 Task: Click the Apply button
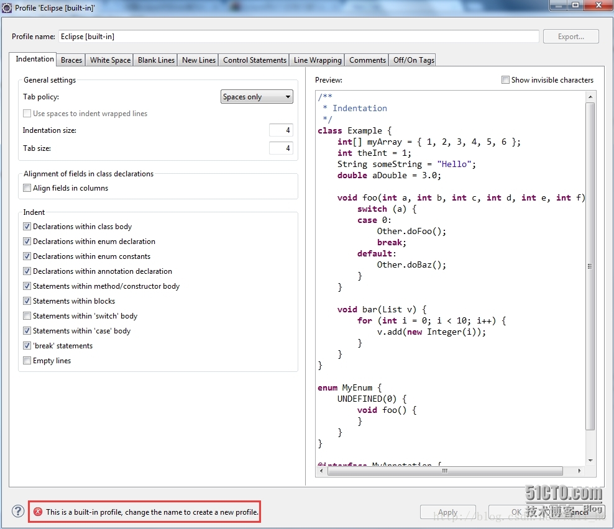click(447, 512)
